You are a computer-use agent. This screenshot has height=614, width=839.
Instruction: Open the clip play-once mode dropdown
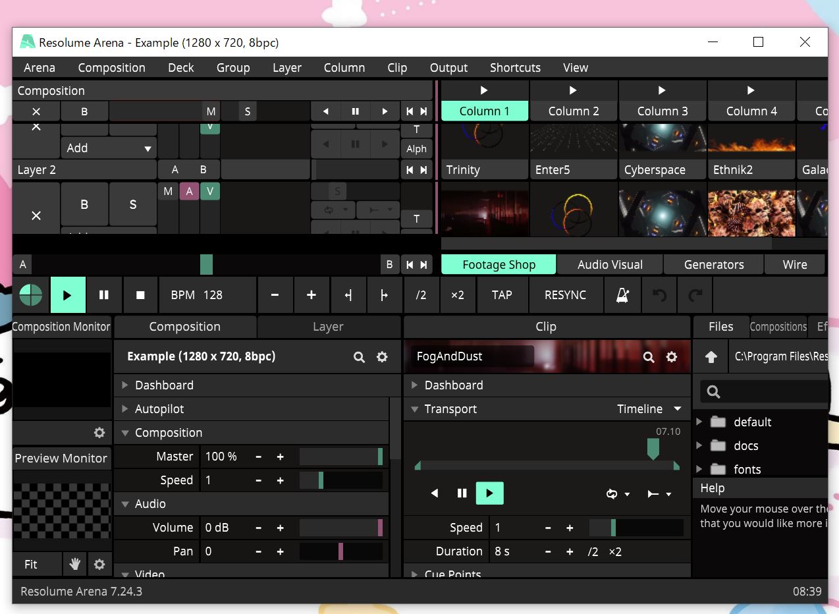(x=659, y=493)
